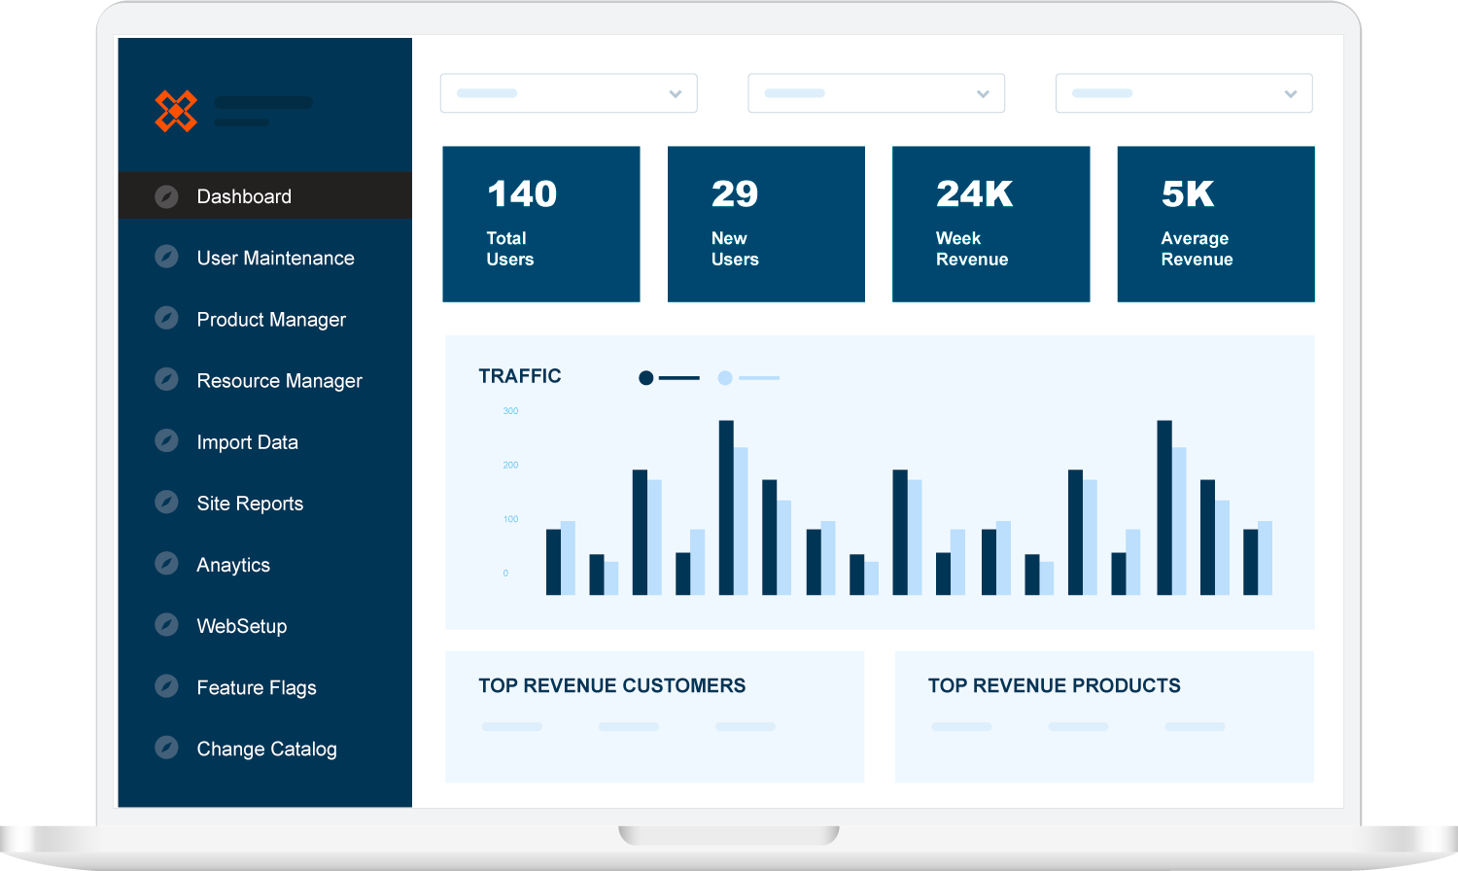Click the 300 axis label on Traffic chart
Image resolution: width=1458 pixels, height=871 pixels.
point(510,411)
